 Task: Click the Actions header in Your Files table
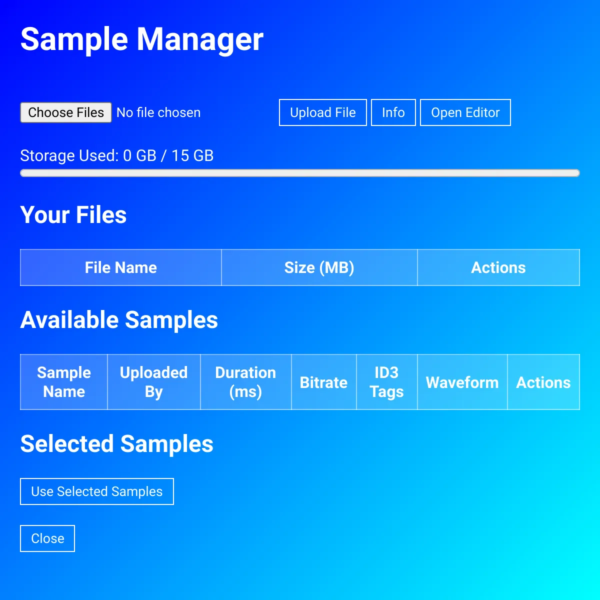[x=498, y=267]
